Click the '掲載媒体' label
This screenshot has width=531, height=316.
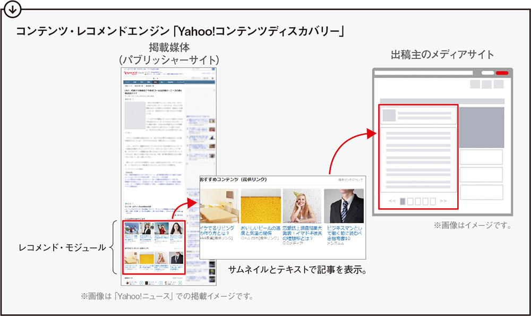tap(169, 47)
